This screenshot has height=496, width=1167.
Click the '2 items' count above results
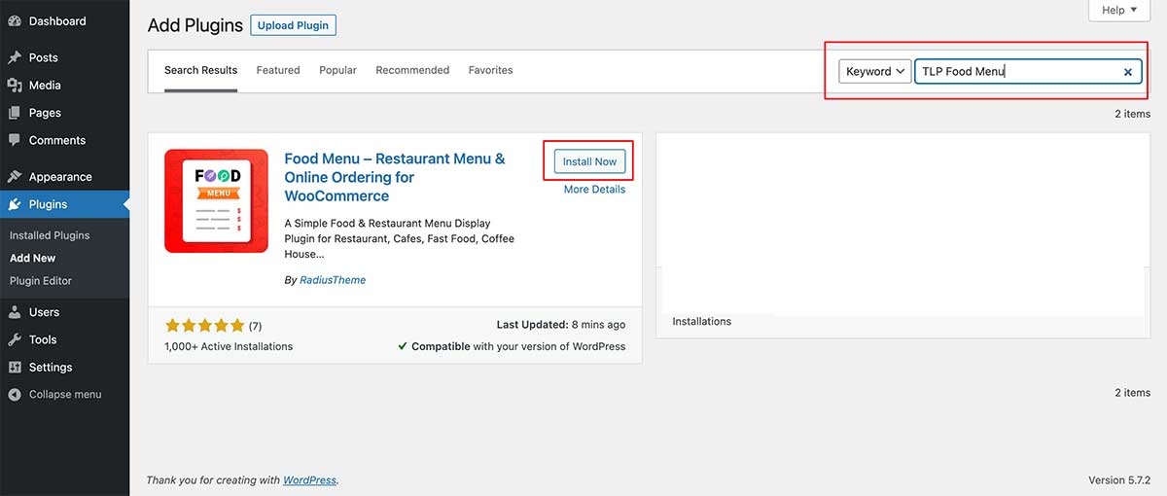pos(1132,114)
